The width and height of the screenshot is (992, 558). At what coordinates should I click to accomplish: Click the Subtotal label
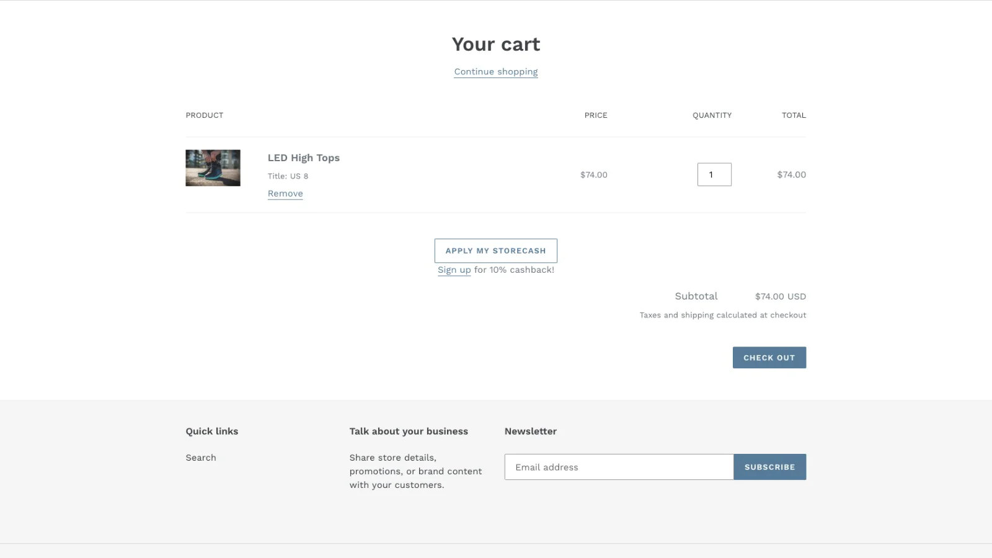[696, 296]
